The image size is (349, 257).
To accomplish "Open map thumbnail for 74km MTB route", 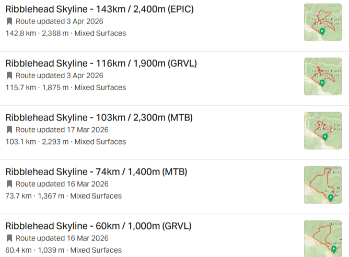I will click(x=322, y=185).
